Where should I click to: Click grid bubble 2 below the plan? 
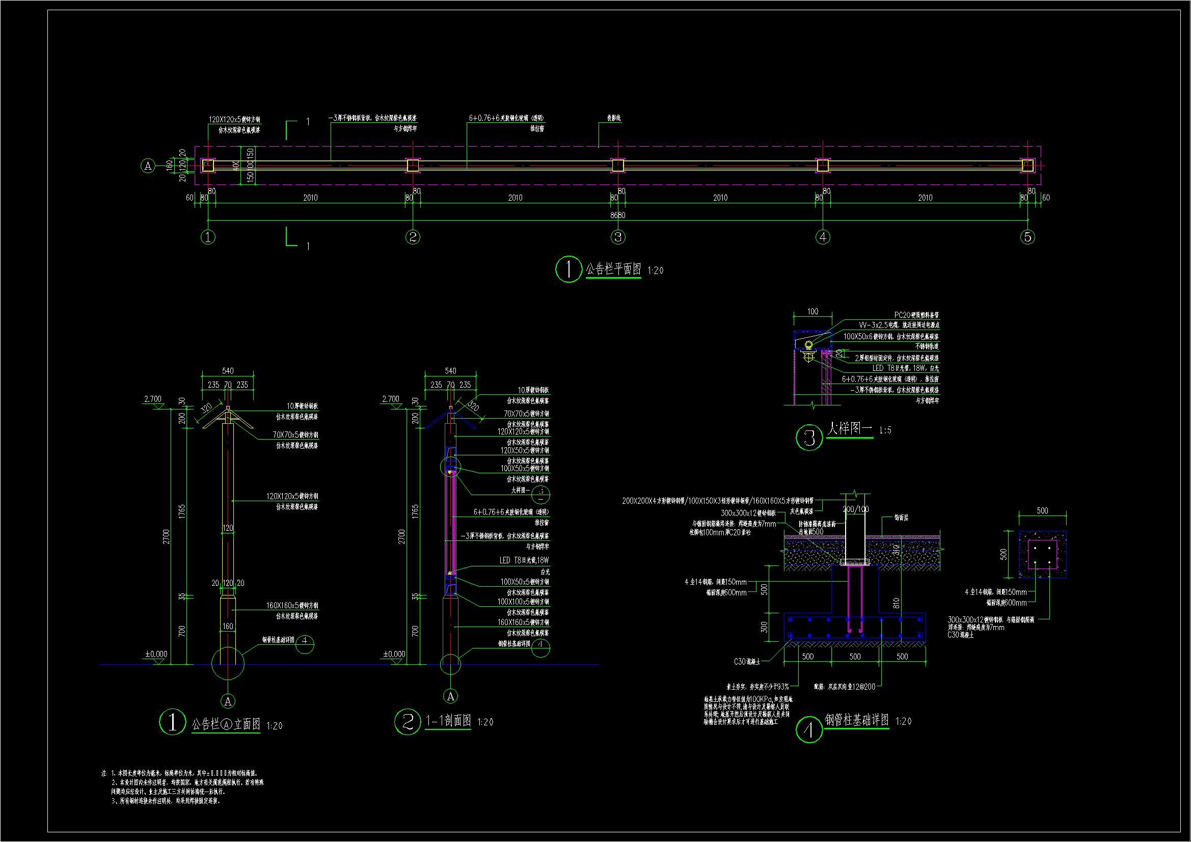tap(413, 237)
